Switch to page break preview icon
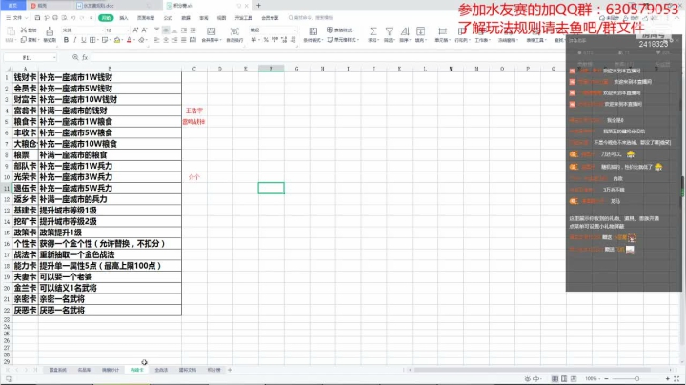The height and width of the screenshot is (385, 686). [574, 378]
